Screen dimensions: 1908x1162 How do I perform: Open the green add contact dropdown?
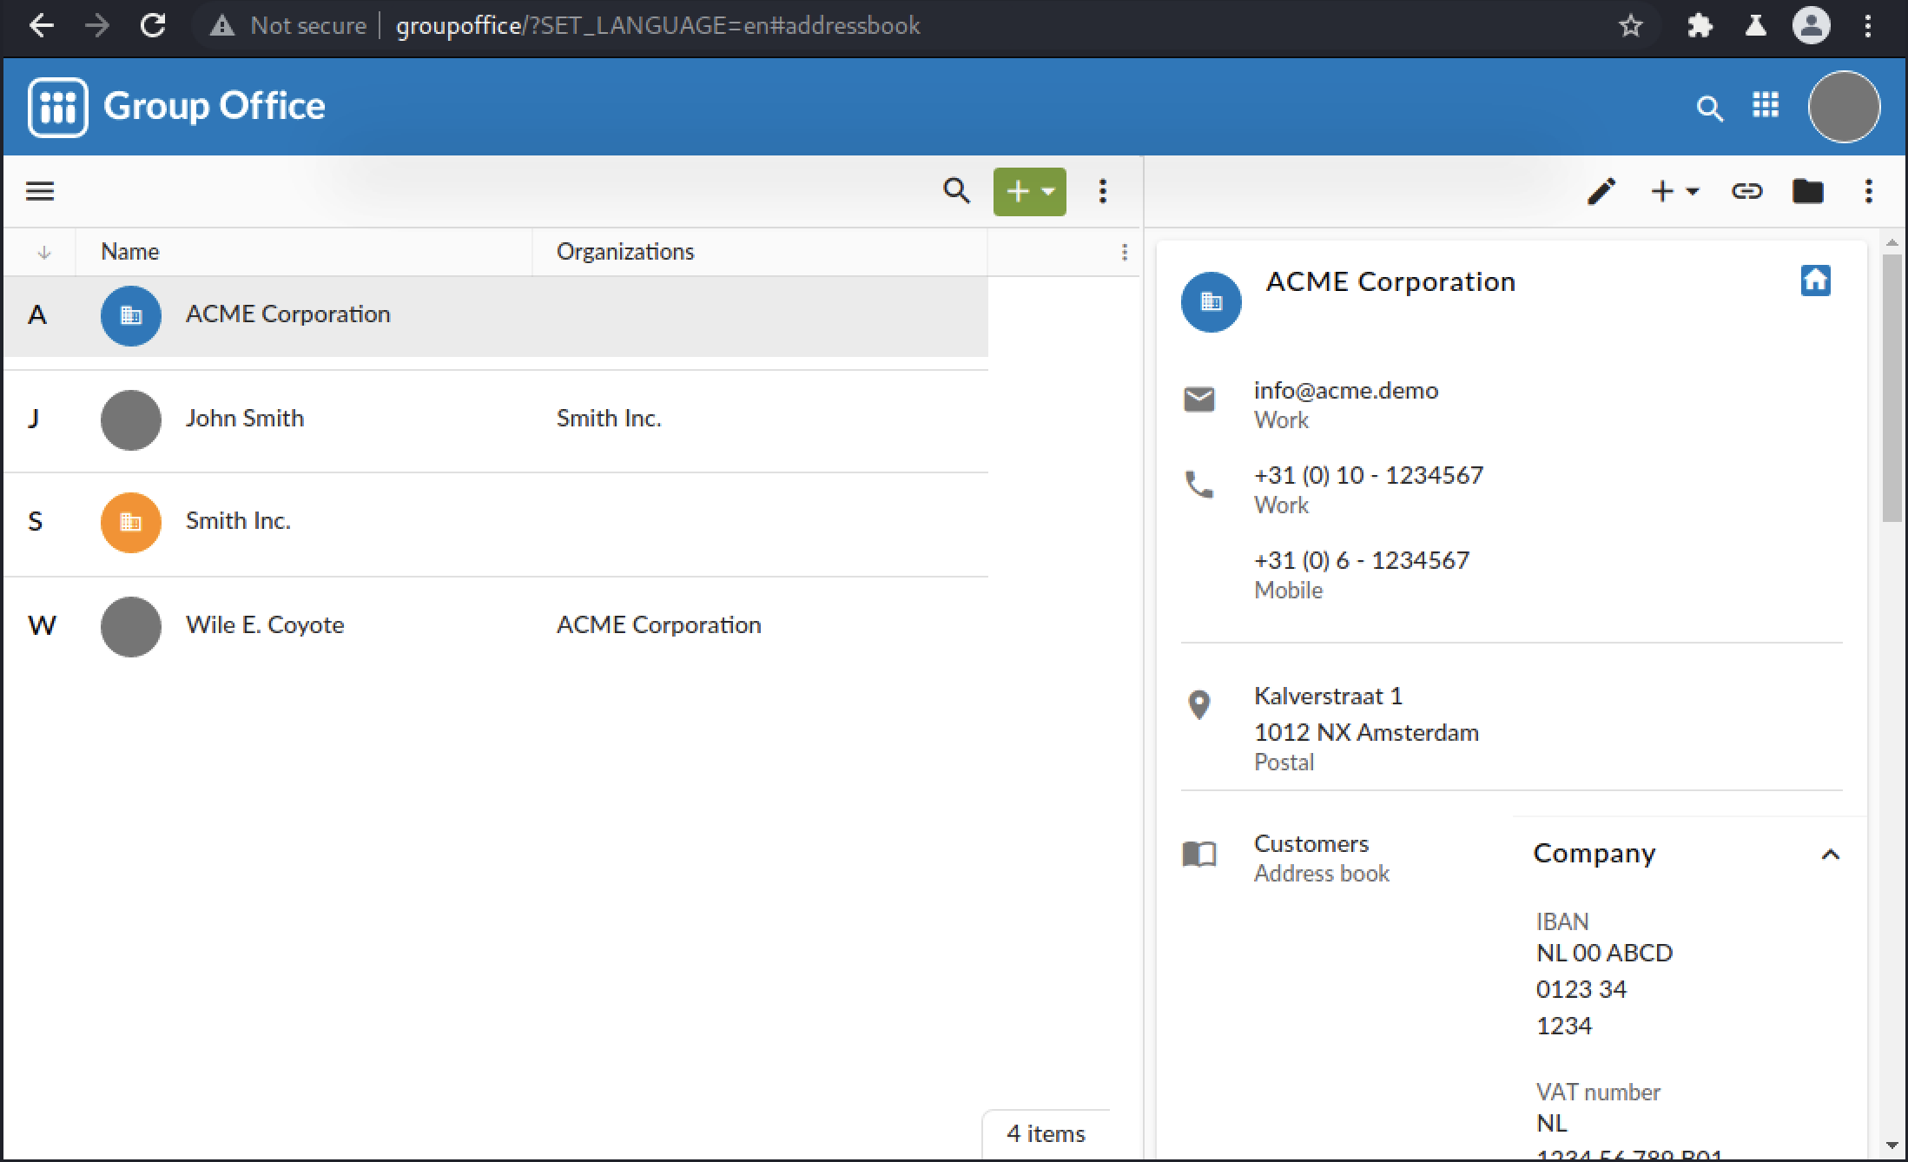point(1029,191)
